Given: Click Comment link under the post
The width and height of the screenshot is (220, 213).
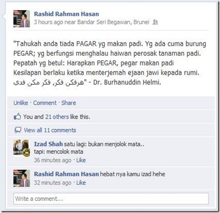Looking at the screenshot, I should click(45, 103).
